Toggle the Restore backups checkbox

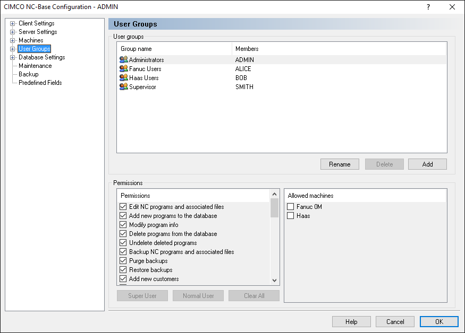tap(123, 270)
